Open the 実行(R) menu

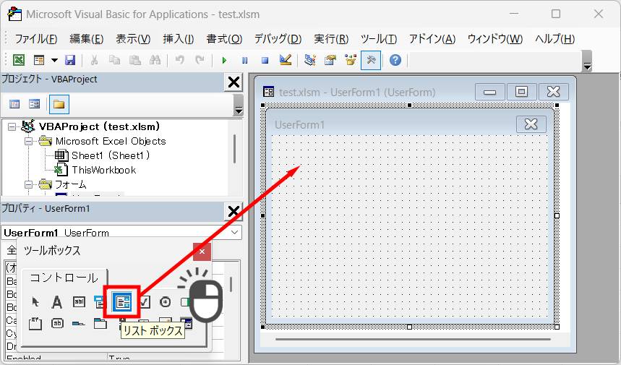pyautogui.click(x=331, y=39)
